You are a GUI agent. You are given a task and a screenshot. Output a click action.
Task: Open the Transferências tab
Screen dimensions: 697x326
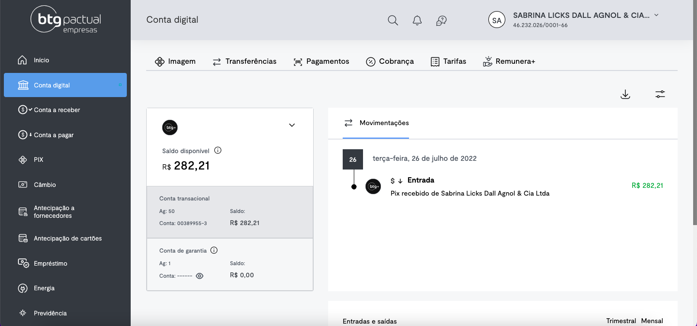click(x=244, y=61)
